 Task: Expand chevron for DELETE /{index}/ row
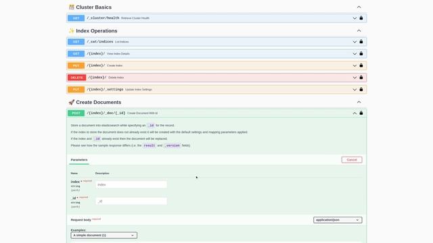tap(355, 78)
